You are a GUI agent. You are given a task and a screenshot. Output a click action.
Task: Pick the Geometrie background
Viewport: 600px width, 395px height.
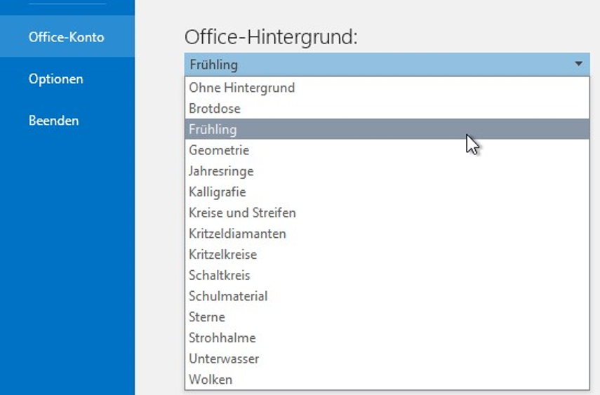tap(387, 150)
